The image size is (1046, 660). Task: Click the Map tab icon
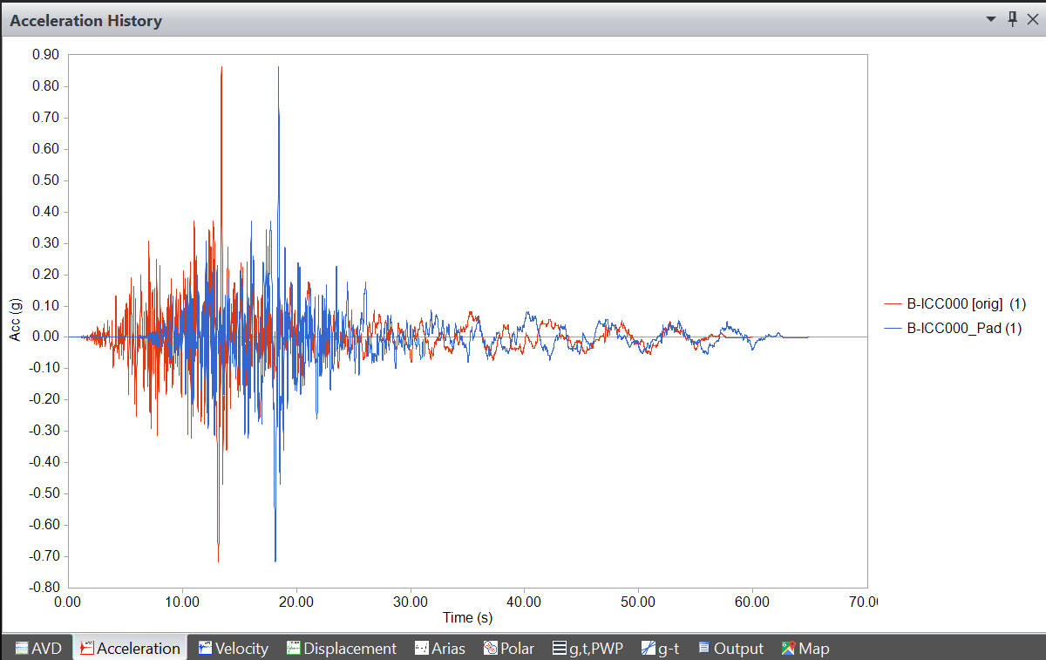[789, 648]
